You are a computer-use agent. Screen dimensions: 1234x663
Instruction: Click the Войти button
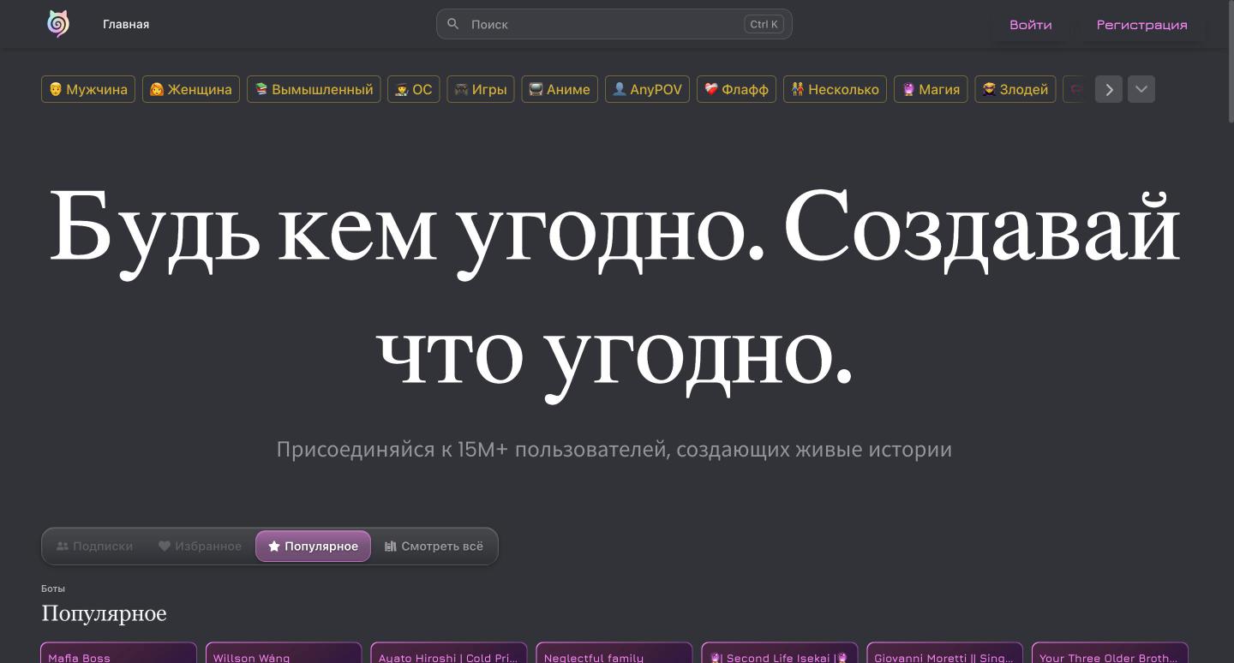pos(1030,25)
